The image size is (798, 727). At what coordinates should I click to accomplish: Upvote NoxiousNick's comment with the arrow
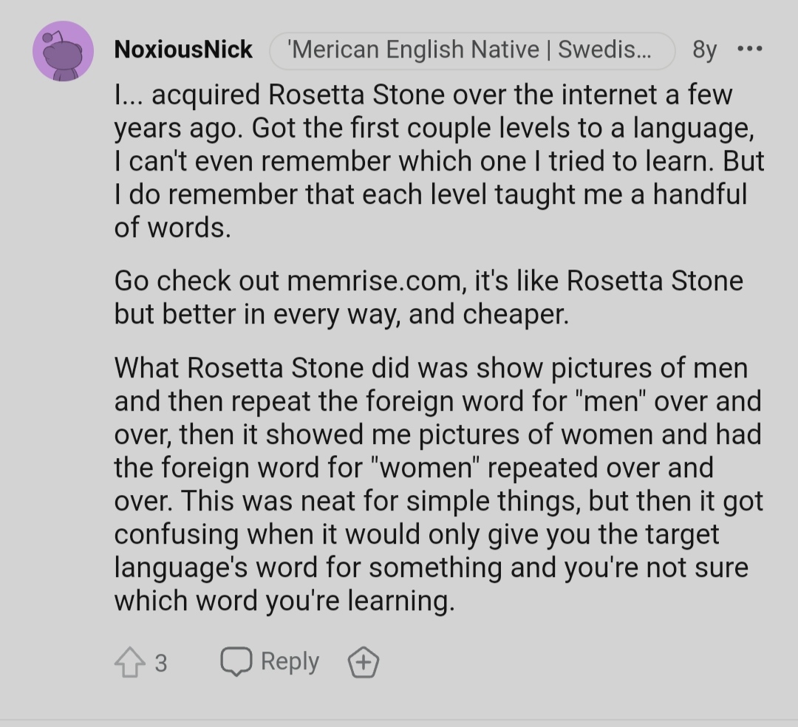coord(130,663)
